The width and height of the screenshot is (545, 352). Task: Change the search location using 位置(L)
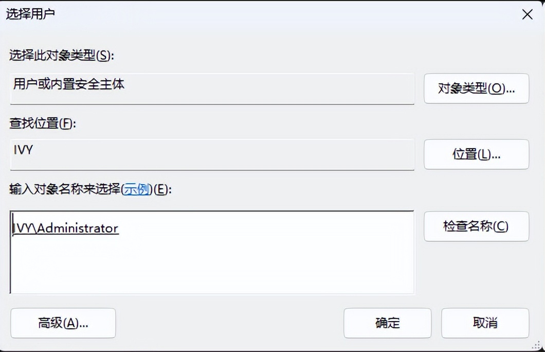476,154
